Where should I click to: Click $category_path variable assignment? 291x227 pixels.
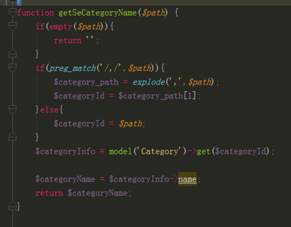point(86,82)
